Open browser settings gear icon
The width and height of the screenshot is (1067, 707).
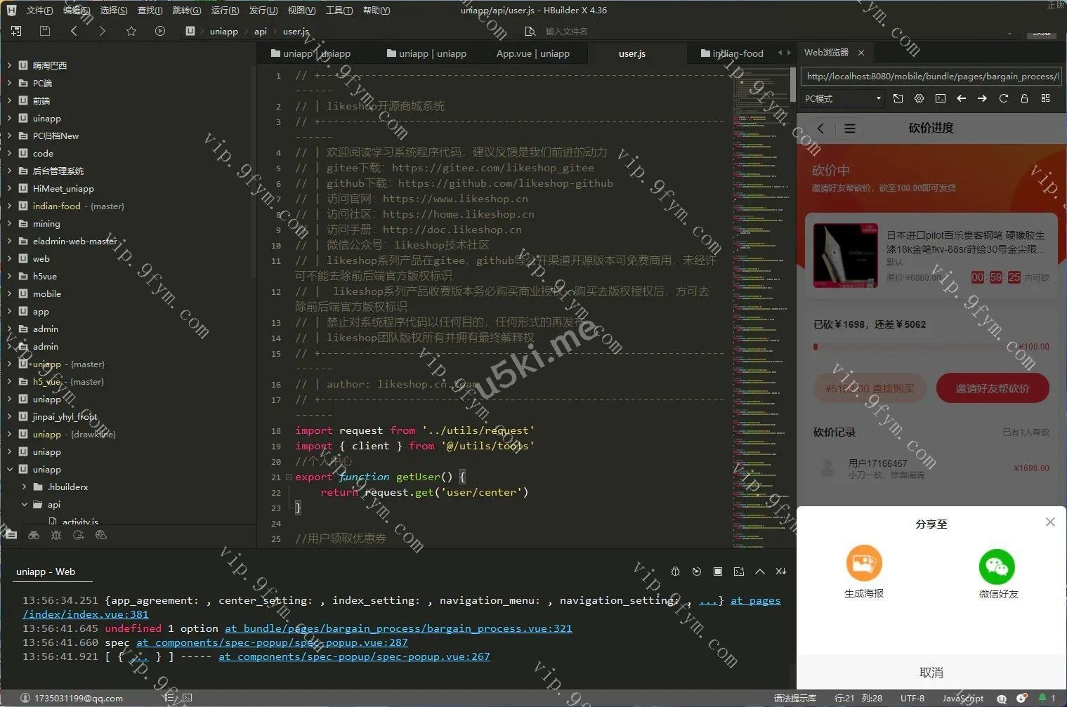(x=919, y=98)
